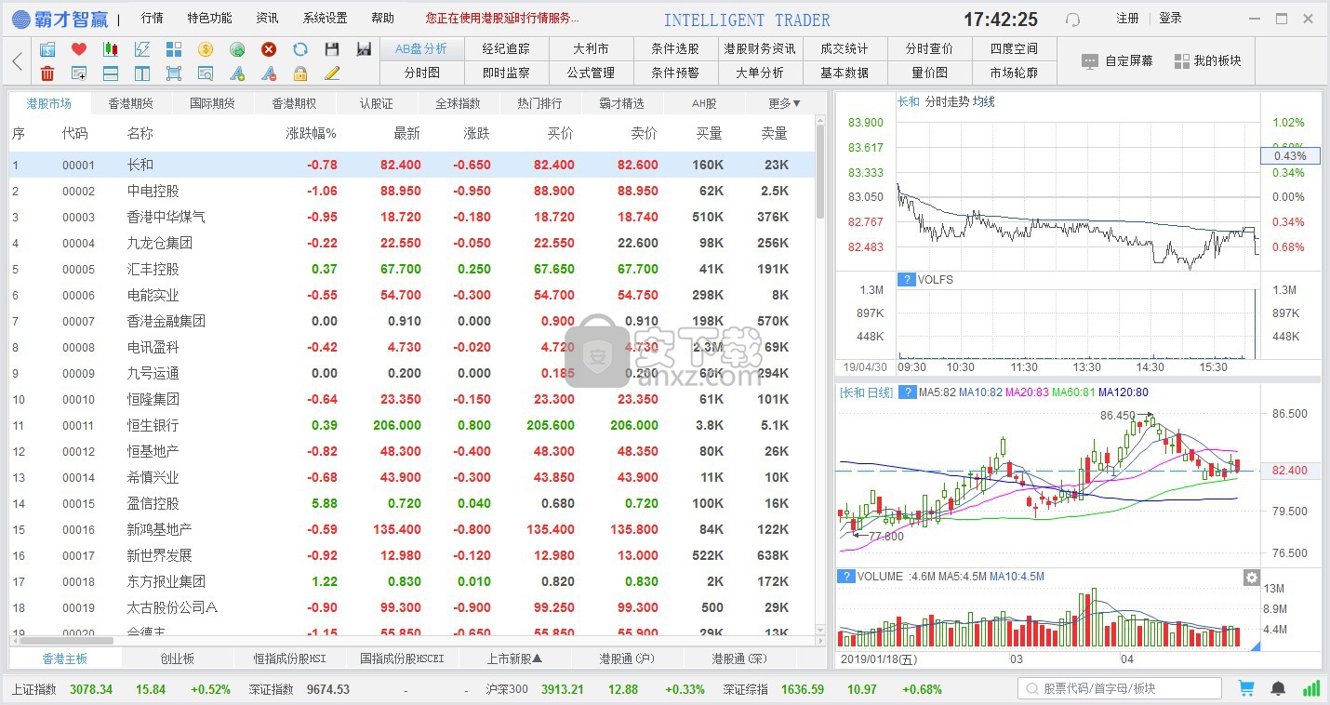1330x705 pixels.
Task: Decrease font size with A minus icon
Action: 269,73
